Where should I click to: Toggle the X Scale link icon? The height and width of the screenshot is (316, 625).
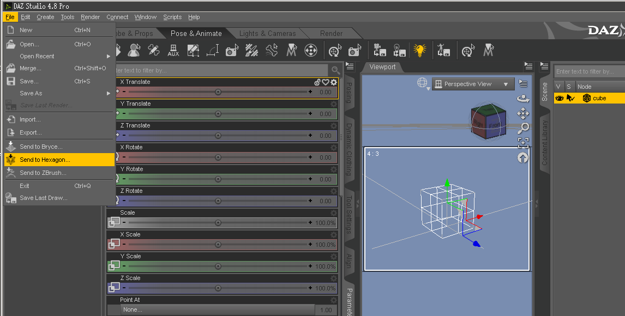pyautogui.click(x=114, y=244)
